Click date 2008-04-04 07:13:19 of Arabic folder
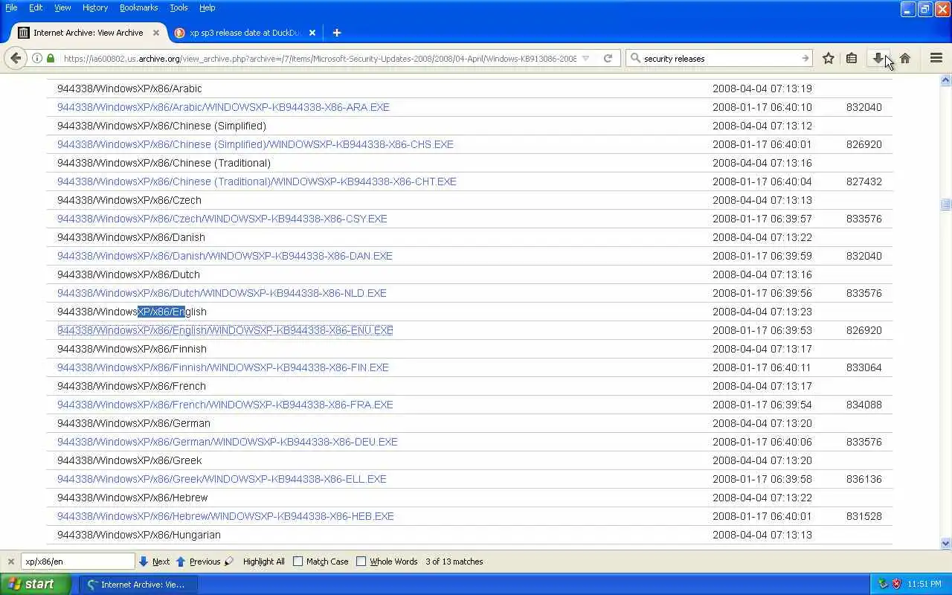The height and width of the screenshot is (595, 952). (762, 89)
